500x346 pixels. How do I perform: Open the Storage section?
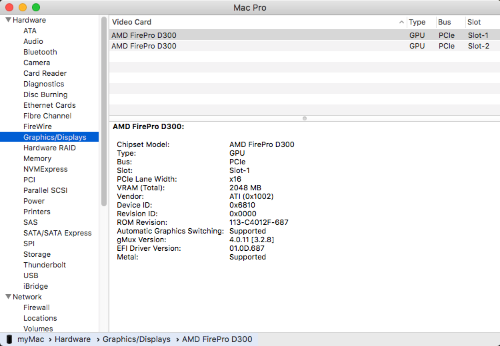[37, 254]
